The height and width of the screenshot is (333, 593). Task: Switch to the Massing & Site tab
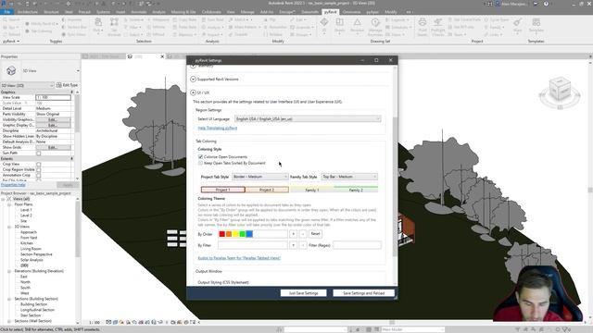point(183,12)
